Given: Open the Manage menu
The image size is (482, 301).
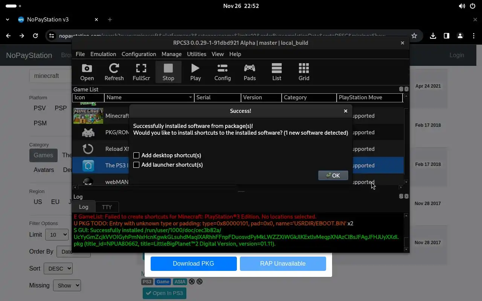Looking at the screenshot, I should coord(171,54).
